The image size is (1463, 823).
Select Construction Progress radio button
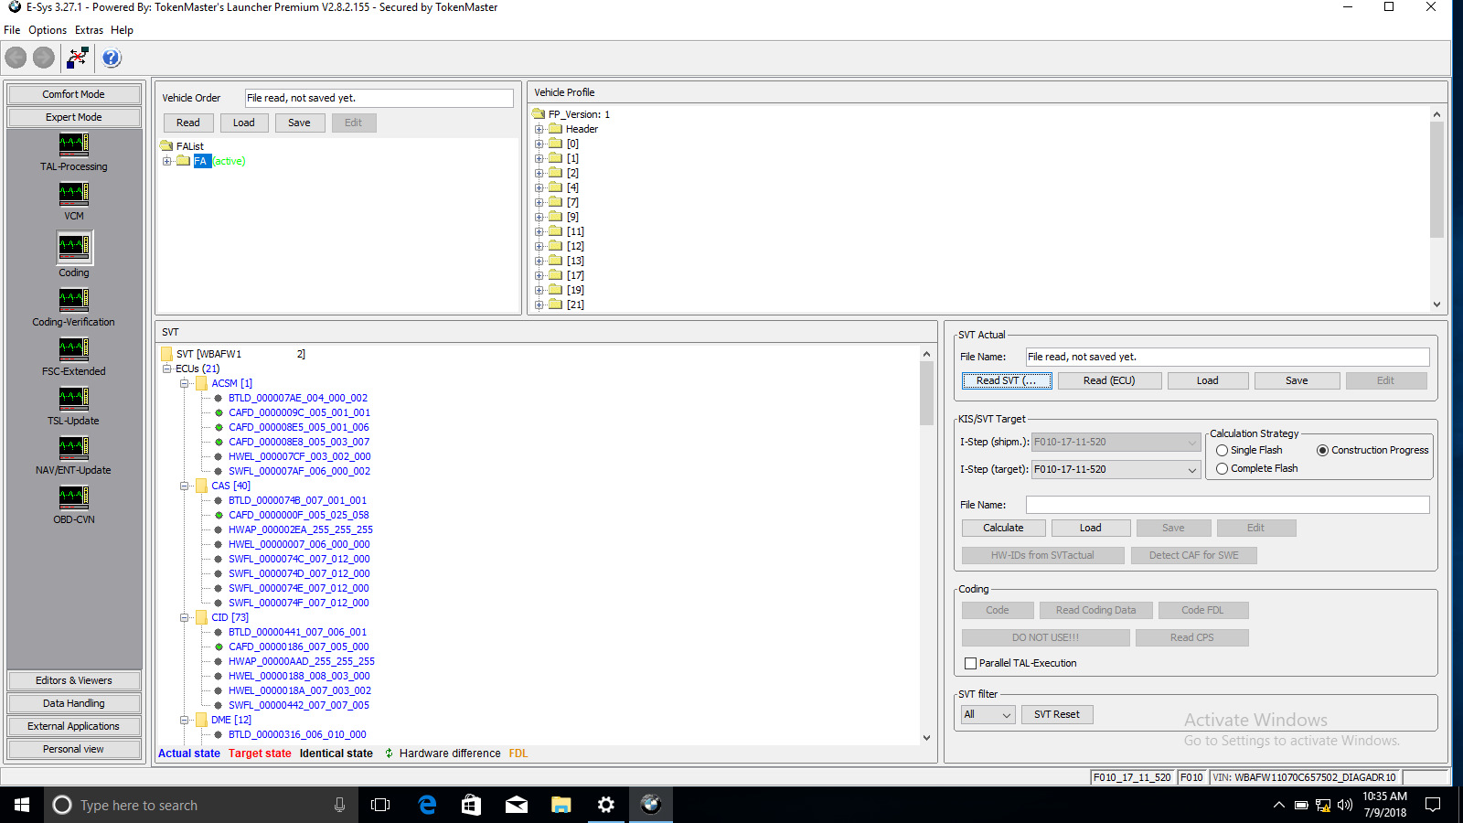(1322, 451)
